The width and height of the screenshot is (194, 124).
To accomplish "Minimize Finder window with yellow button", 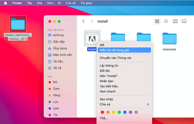I will coord(54,21).
